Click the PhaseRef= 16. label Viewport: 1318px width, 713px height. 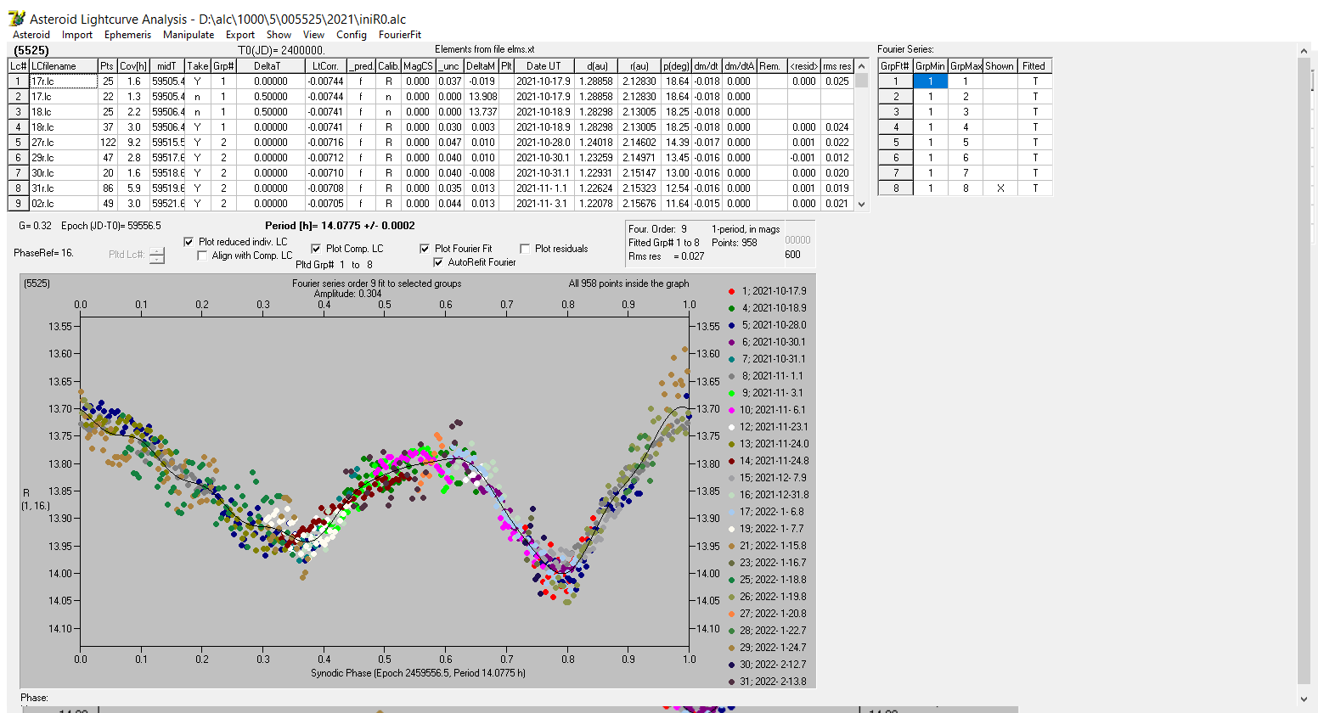point(43,253)
